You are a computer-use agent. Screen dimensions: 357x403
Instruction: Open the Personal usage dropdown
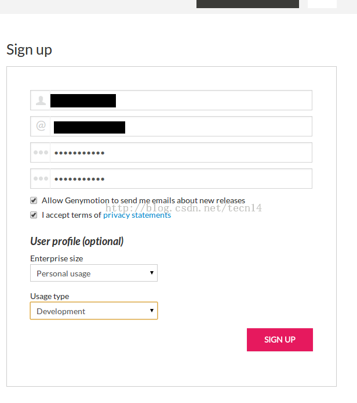click(94, 273)
